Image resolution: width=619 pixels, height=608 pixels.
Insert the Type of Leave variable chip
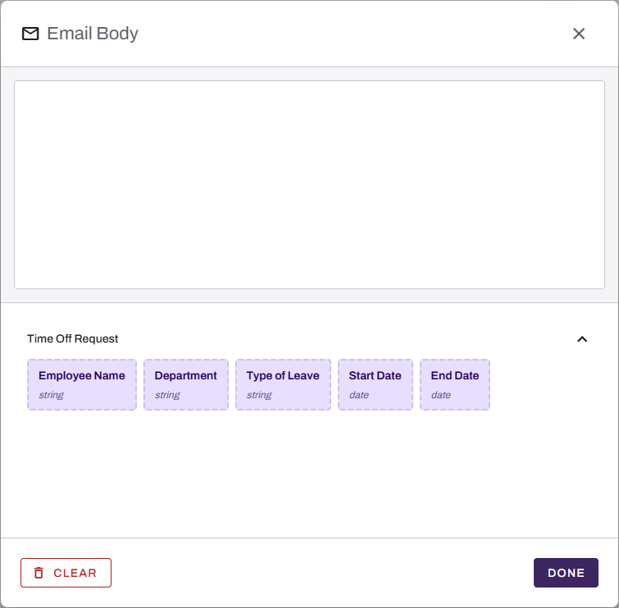tap(283, 384)
